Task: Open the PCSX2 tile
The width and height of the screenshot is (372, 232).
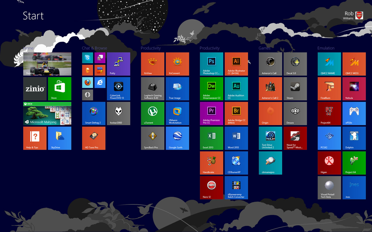Action: (x=329, y=138)
